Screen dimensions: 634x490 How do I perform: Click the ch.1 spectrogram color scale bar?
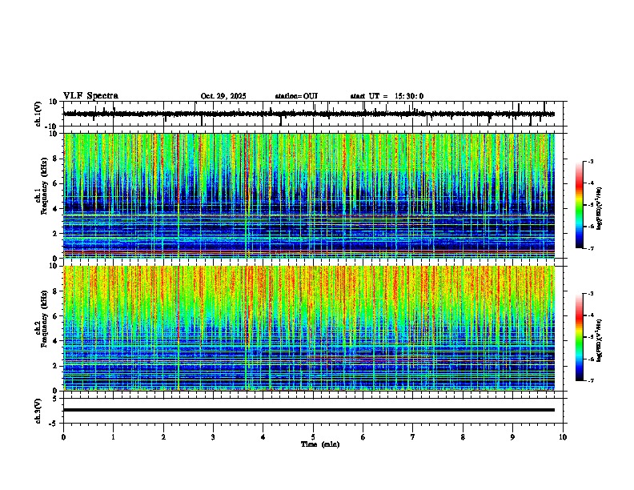pos(580,204)
